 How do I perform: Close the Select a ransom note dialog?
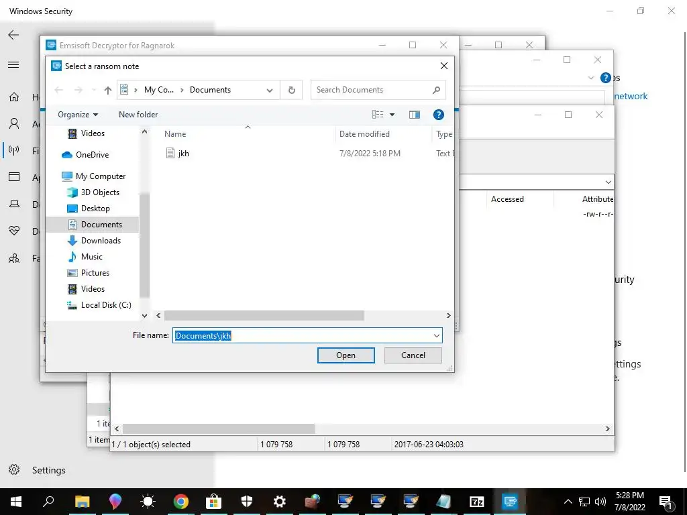pos(444,66)
